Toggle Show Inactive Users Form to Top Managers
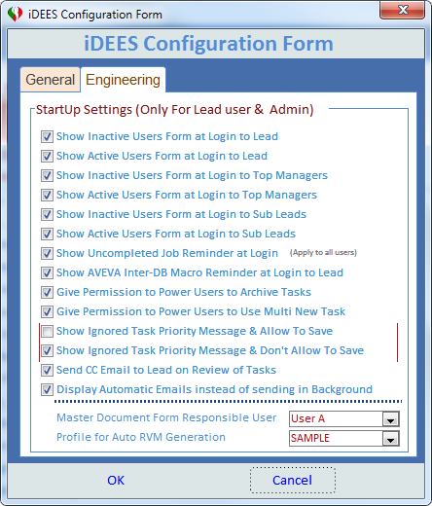The width and height of the screenshot is (432, 506). point(47,175)
